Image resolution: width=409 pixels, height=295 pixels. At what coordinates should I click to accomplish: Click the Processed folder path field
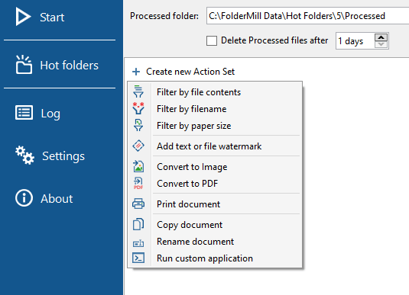[x=307, y=16]
